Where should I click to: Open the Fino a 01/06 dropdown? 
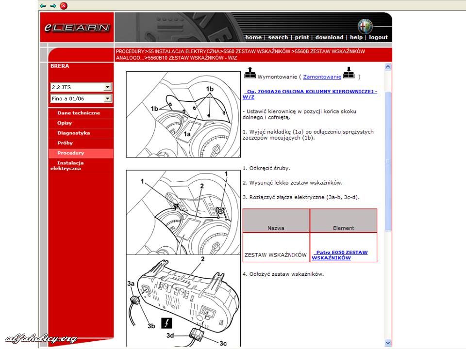(81, 98)
